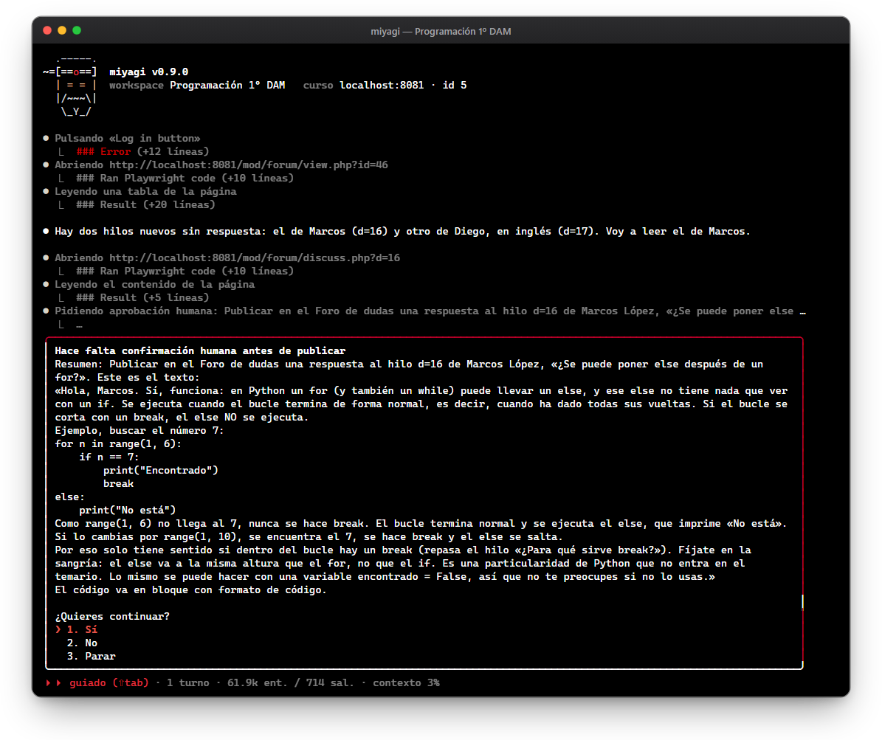Image resolution: width=882 pixels, height=740 pixels.
Task: Select option "2. No"
Action: tap(82, 643)
